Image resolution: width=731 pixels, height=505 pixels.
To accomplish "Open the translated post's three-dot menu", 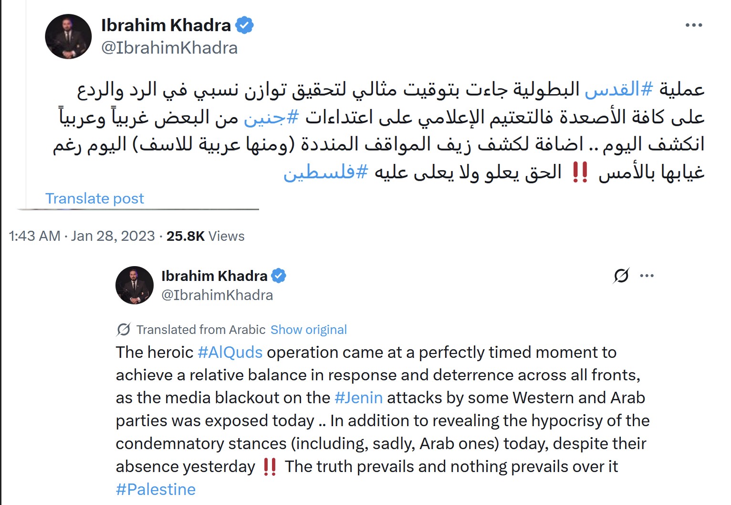I will point(647,276).
